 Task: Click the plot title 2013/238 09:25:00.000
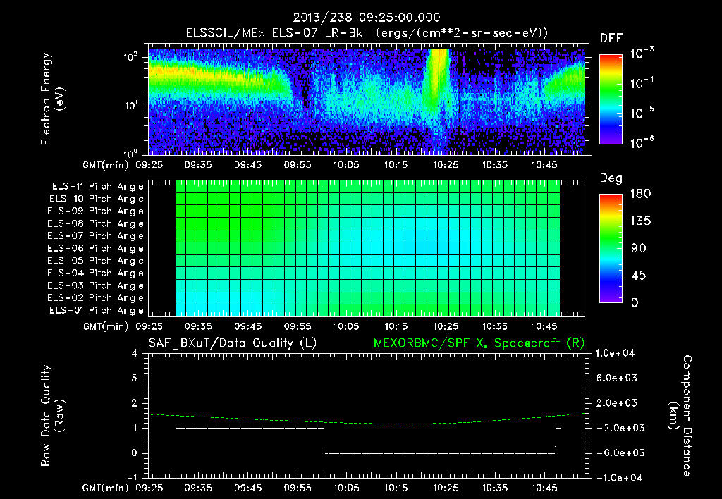[x=367, y=18]
